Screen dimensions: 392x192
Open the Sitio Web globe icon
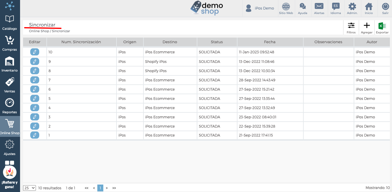(x=286, y=8)
